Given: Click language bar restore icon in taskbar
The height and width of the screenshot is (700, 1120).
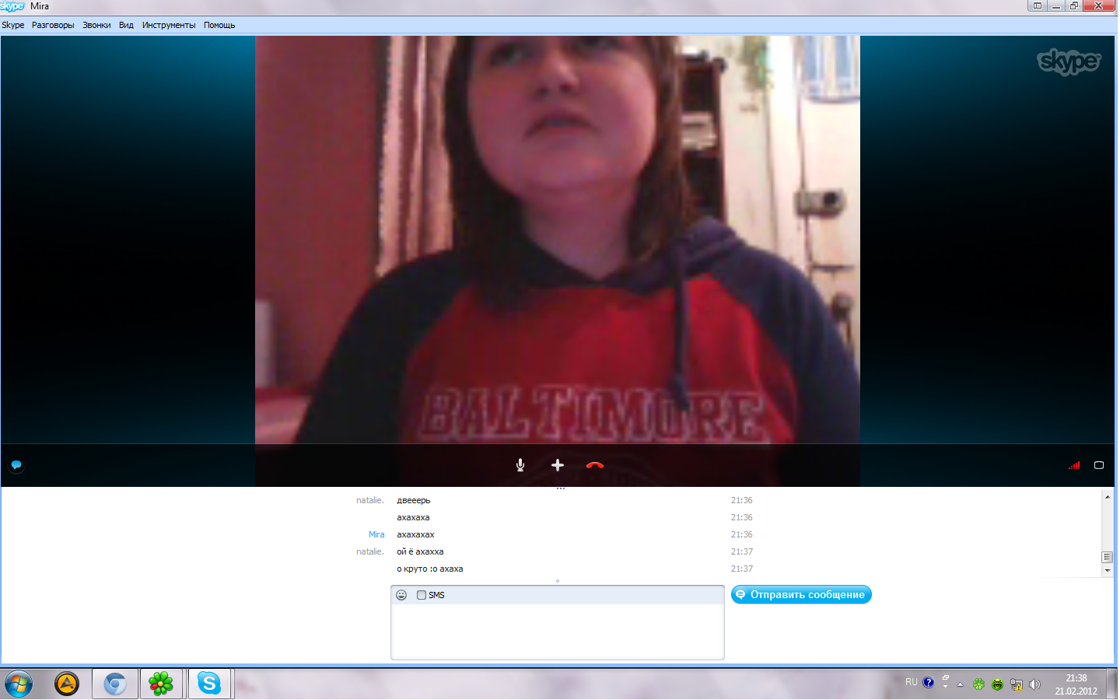Looking at the screenshot, I should pyautogui.click(x=945, y=678).
